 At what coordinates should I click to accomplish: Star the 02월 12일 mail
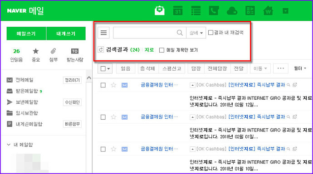(113, 85)
